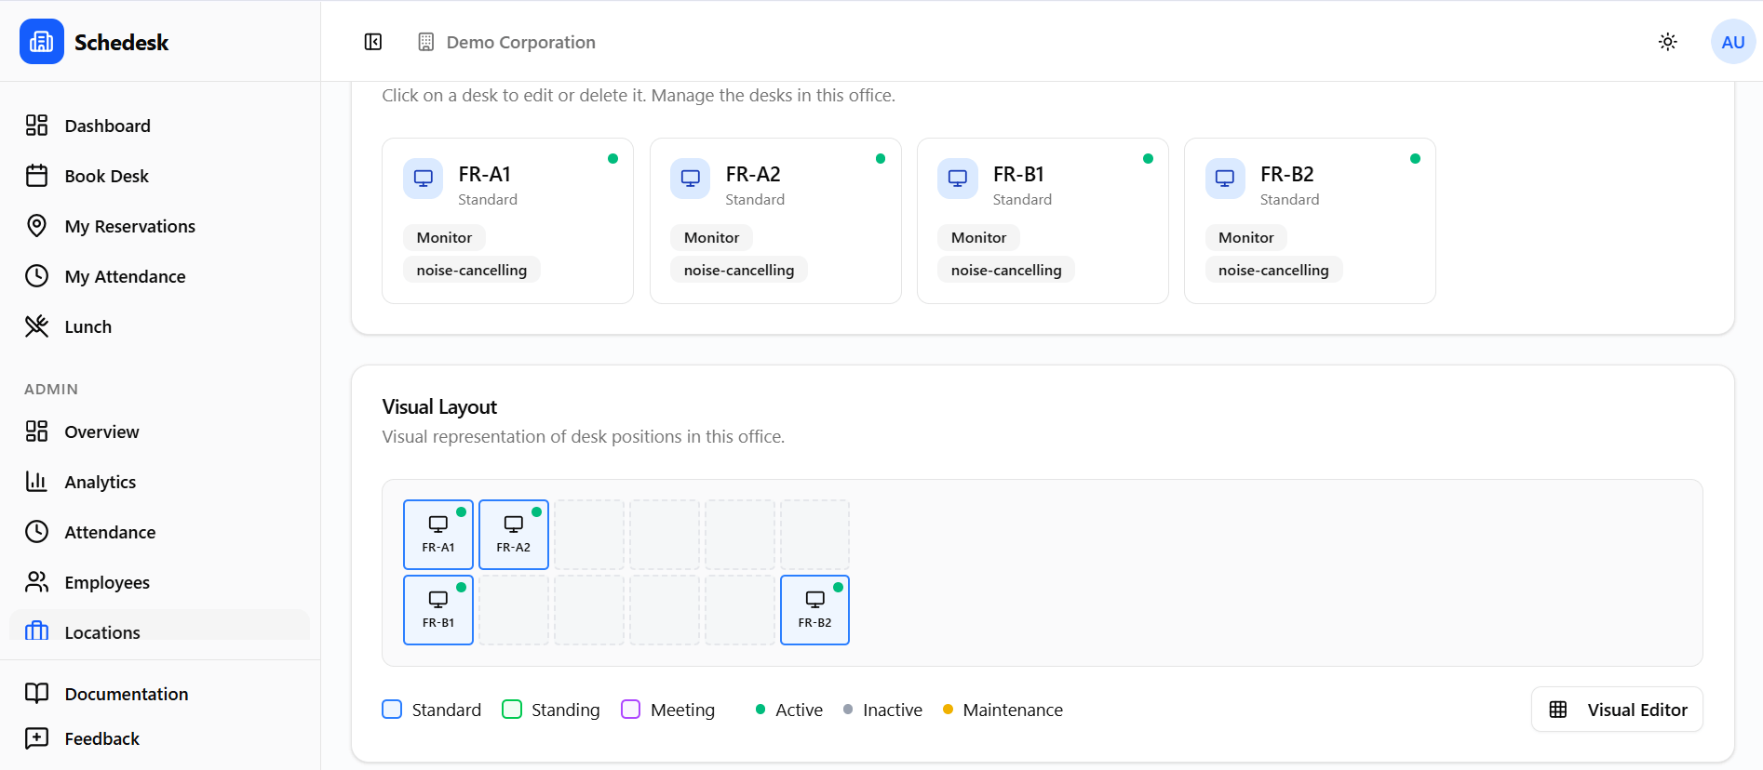Open the AU user avatar menu
Image resolution: width=1763 pixels, height=770 pixels.
[x=1732, y=42]
